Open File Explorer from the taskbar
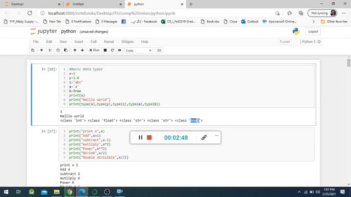The image size is (351, 197). pyautogui.click(x=56, y=192)
